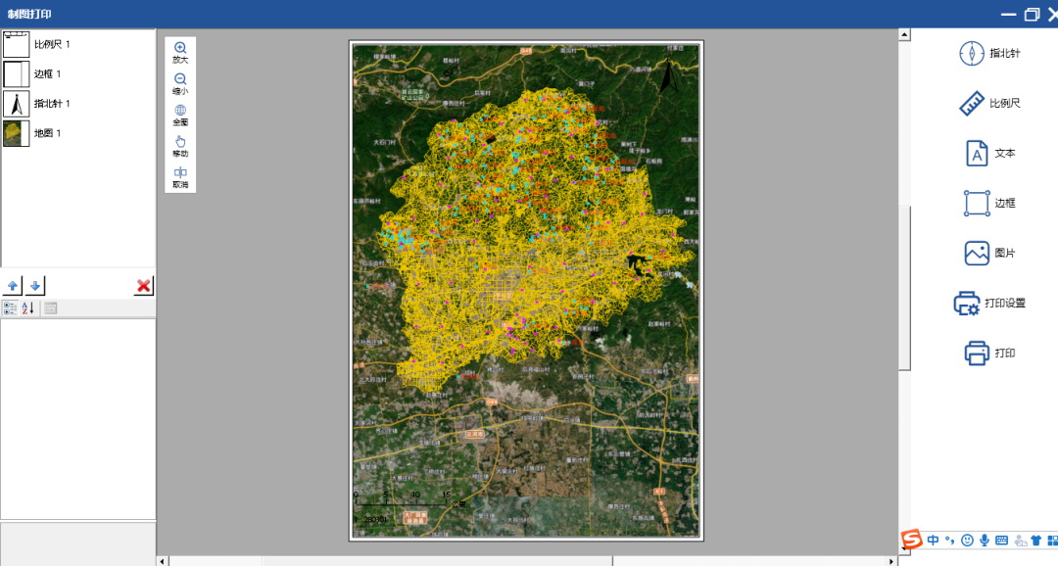
Task: Insert a 边框 border frame element
Action: [988, 203]
